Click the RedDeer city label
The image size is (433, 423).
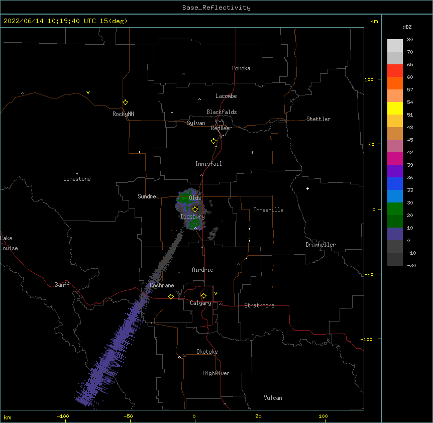pyautogui.click(x=221, y=128)
